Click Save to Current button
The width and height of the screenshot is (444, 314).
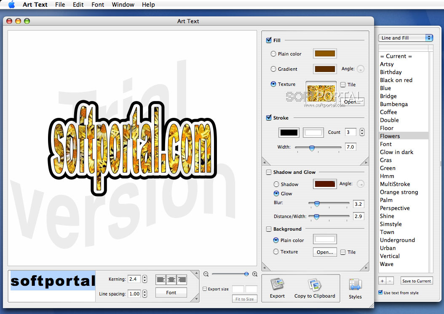point(417,281)
